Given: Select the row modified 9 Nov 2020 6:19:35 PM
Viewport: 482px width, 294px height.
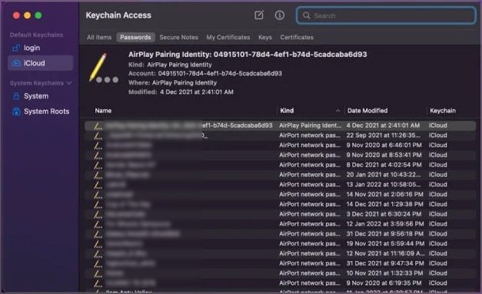Looking at the screenshot, I should tap(280, 283).
